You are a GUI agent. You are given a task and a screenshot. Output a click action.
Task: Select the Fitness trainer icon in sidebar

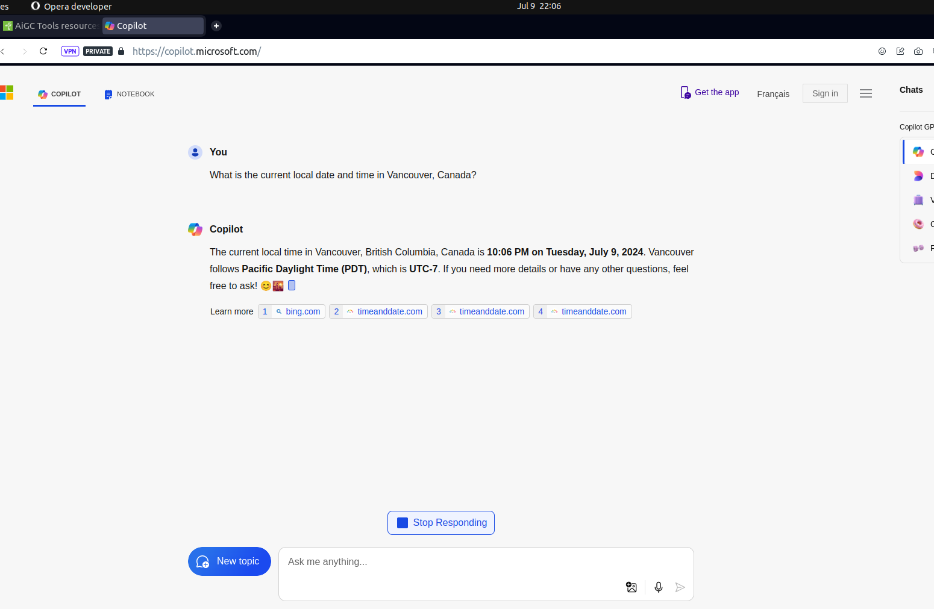point(918,248)
